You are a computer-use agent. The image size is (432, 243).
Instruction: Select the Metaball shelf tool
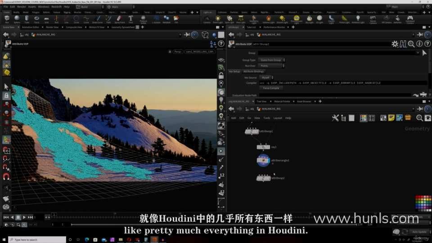point(166,19)
